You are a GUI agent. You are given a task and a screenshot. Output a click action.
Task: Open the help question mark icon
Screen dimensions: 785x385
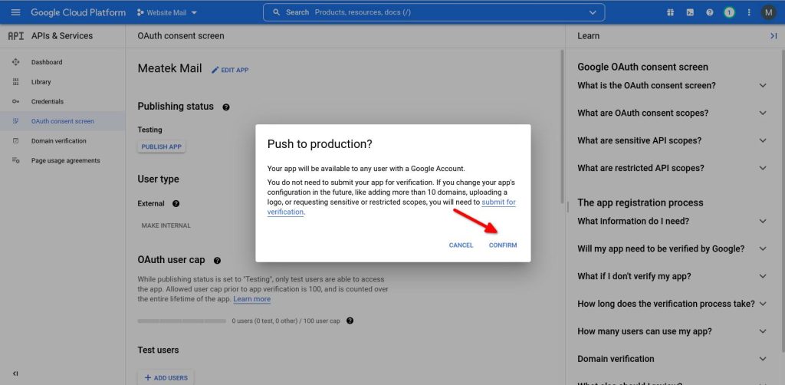[709, 12]
